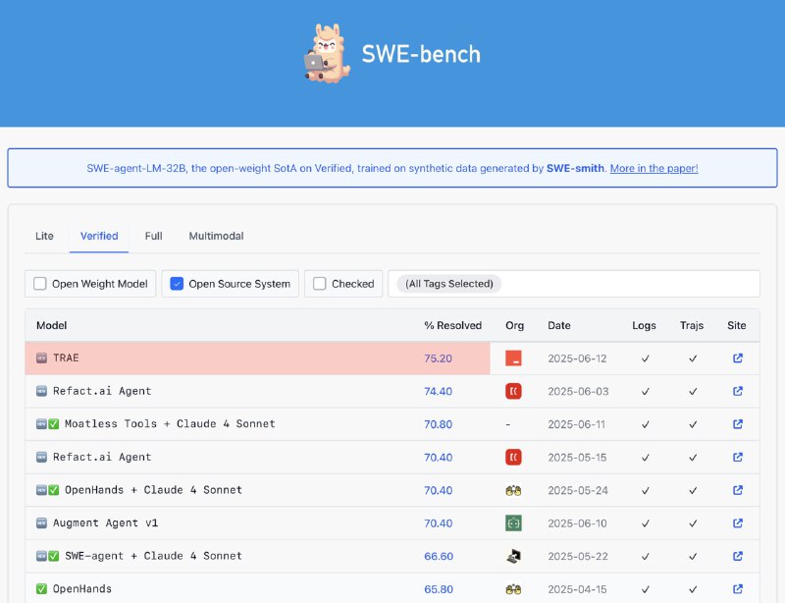Open the site link for Augment Agent v1

point(738,523)
